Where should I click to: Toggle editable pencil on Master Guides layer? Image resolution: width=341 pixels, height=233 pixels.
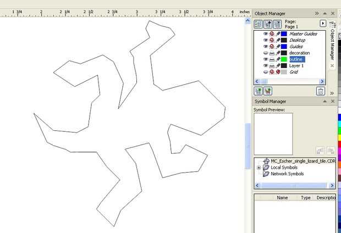pos(278,34)
